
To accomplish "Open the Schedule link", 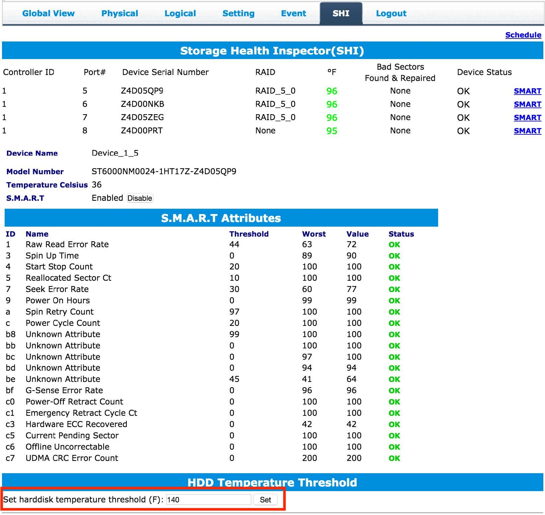I will point(523,35).
